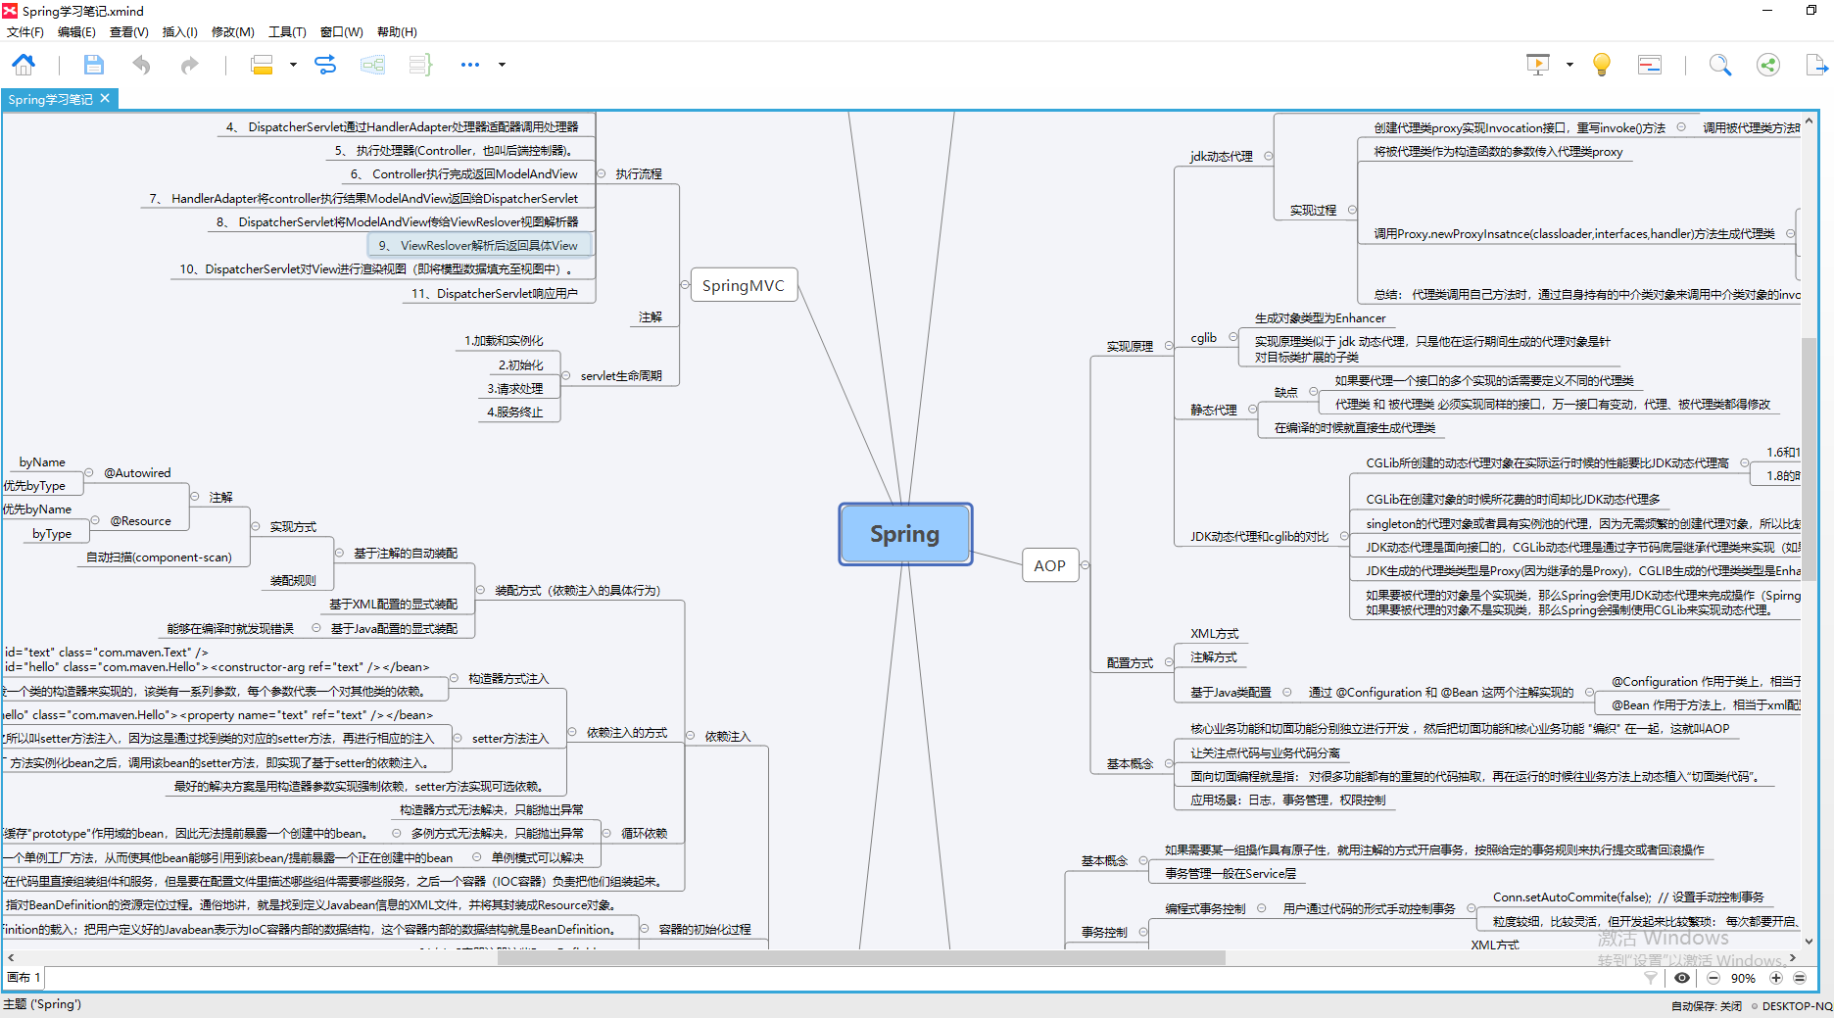The height and width of the screenshot is (1018, 1834).
Task: Launch brainstorming lightbulb mode
Action: 1602,65
